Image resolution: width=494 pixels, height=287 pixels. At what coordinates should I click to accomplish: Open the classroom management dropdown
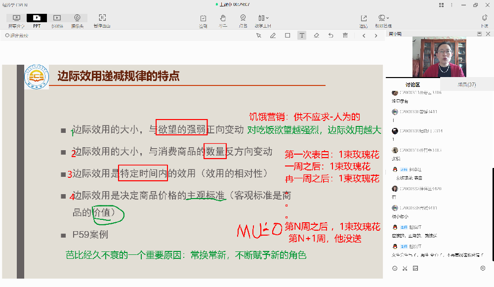(x=383, y=20)
